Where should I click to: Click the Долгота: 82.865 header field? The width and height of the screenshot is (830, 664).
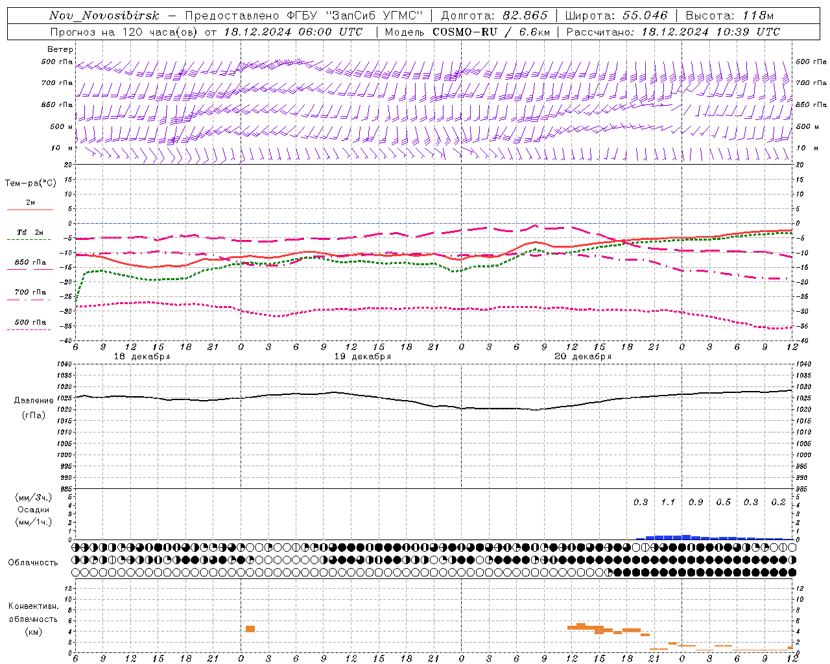(494, 16)
